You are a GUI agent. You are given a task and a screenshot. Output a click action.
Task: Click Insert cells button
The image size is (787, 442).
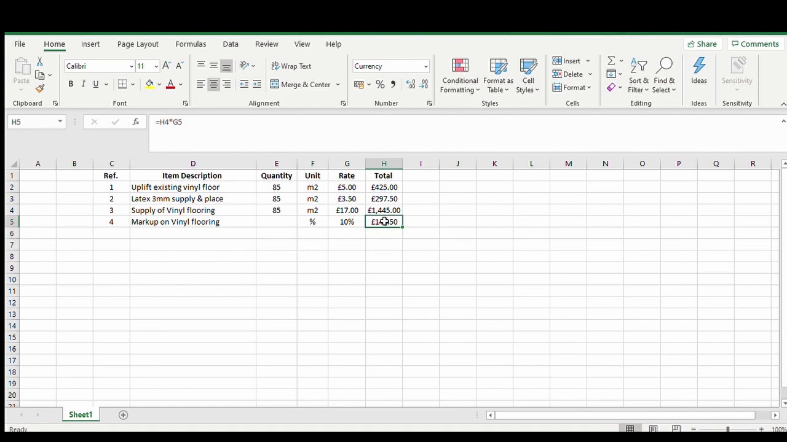tap(571, 61)
